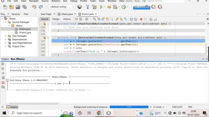Image resolution: width=209 pixels, height=117 pixels.
Task: Open the Run project dropdown arrow
Action: pyautogui.click(x=105, y=7)
